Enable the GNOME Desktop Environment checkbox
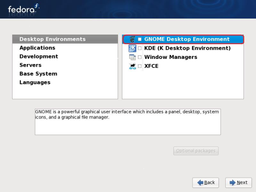Screen dimensions: 256x192 coord(140,39)
